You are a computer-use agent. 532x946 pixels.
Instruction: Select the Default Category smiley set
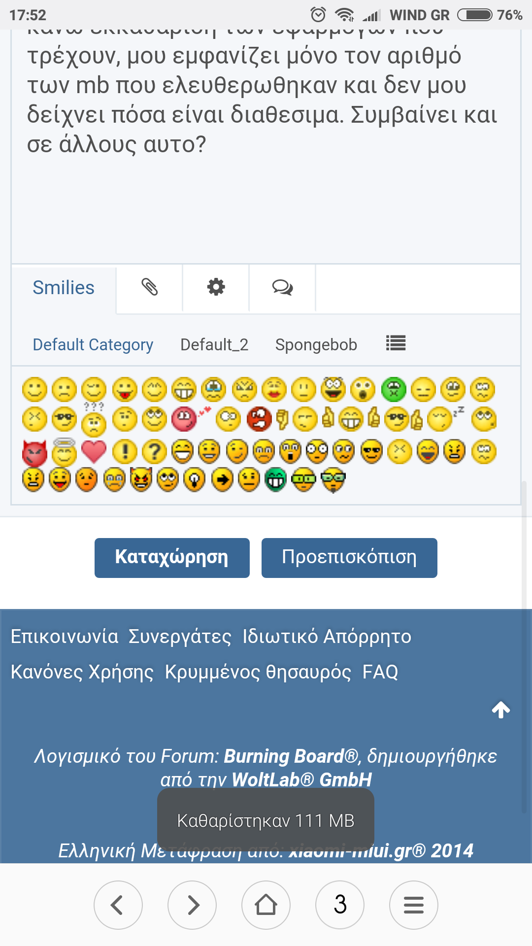tap(93, 344)
